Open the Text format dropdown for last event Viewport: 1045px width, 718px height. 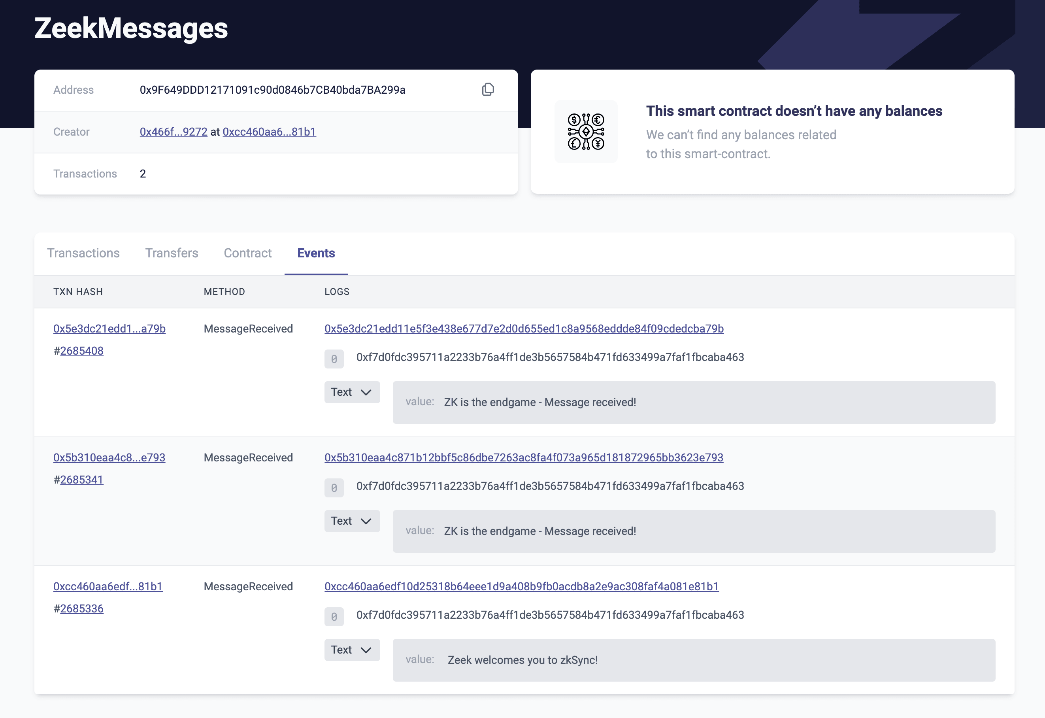[x=352, y=650]
